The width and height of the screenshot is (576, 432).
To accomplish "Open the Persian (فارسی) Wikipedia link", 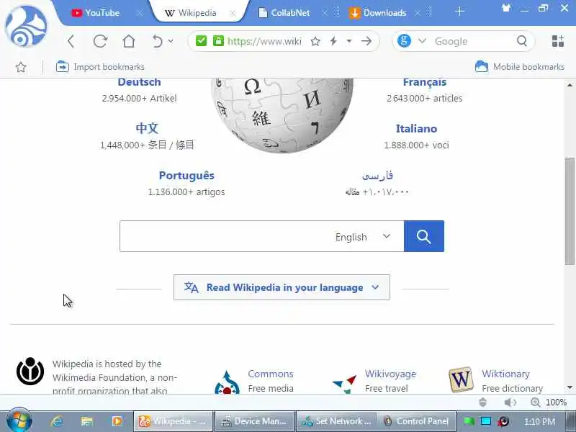I will (377, 176).
